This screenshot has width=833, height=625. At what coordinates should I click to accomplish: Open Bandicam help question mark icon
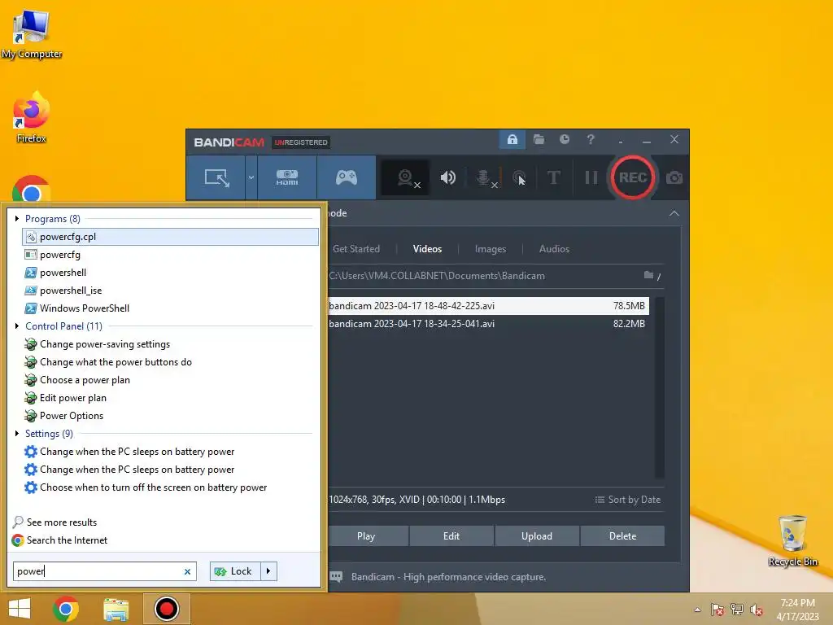click(591, 139)
